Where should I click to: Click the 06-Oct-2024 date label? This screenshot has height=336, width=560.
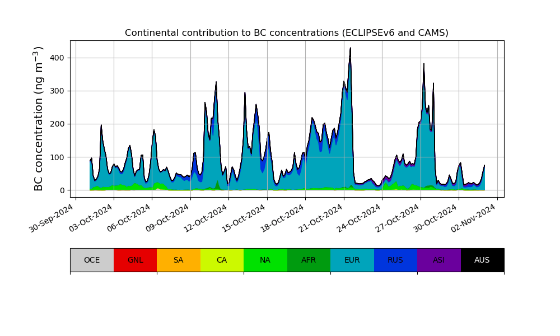click(x=129, y=218)
